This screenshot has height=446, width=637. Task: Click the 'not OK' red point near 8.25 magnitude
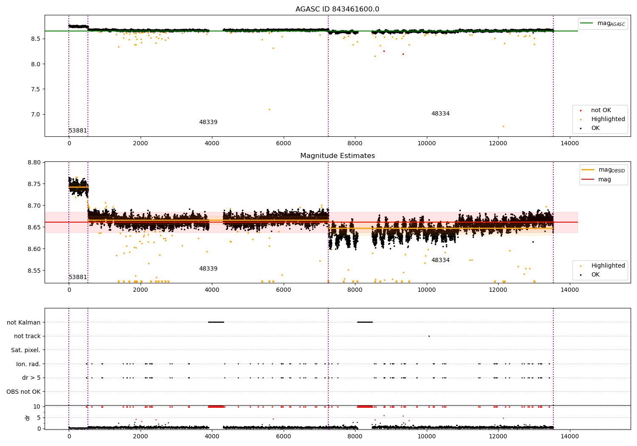tap(384, 51)
